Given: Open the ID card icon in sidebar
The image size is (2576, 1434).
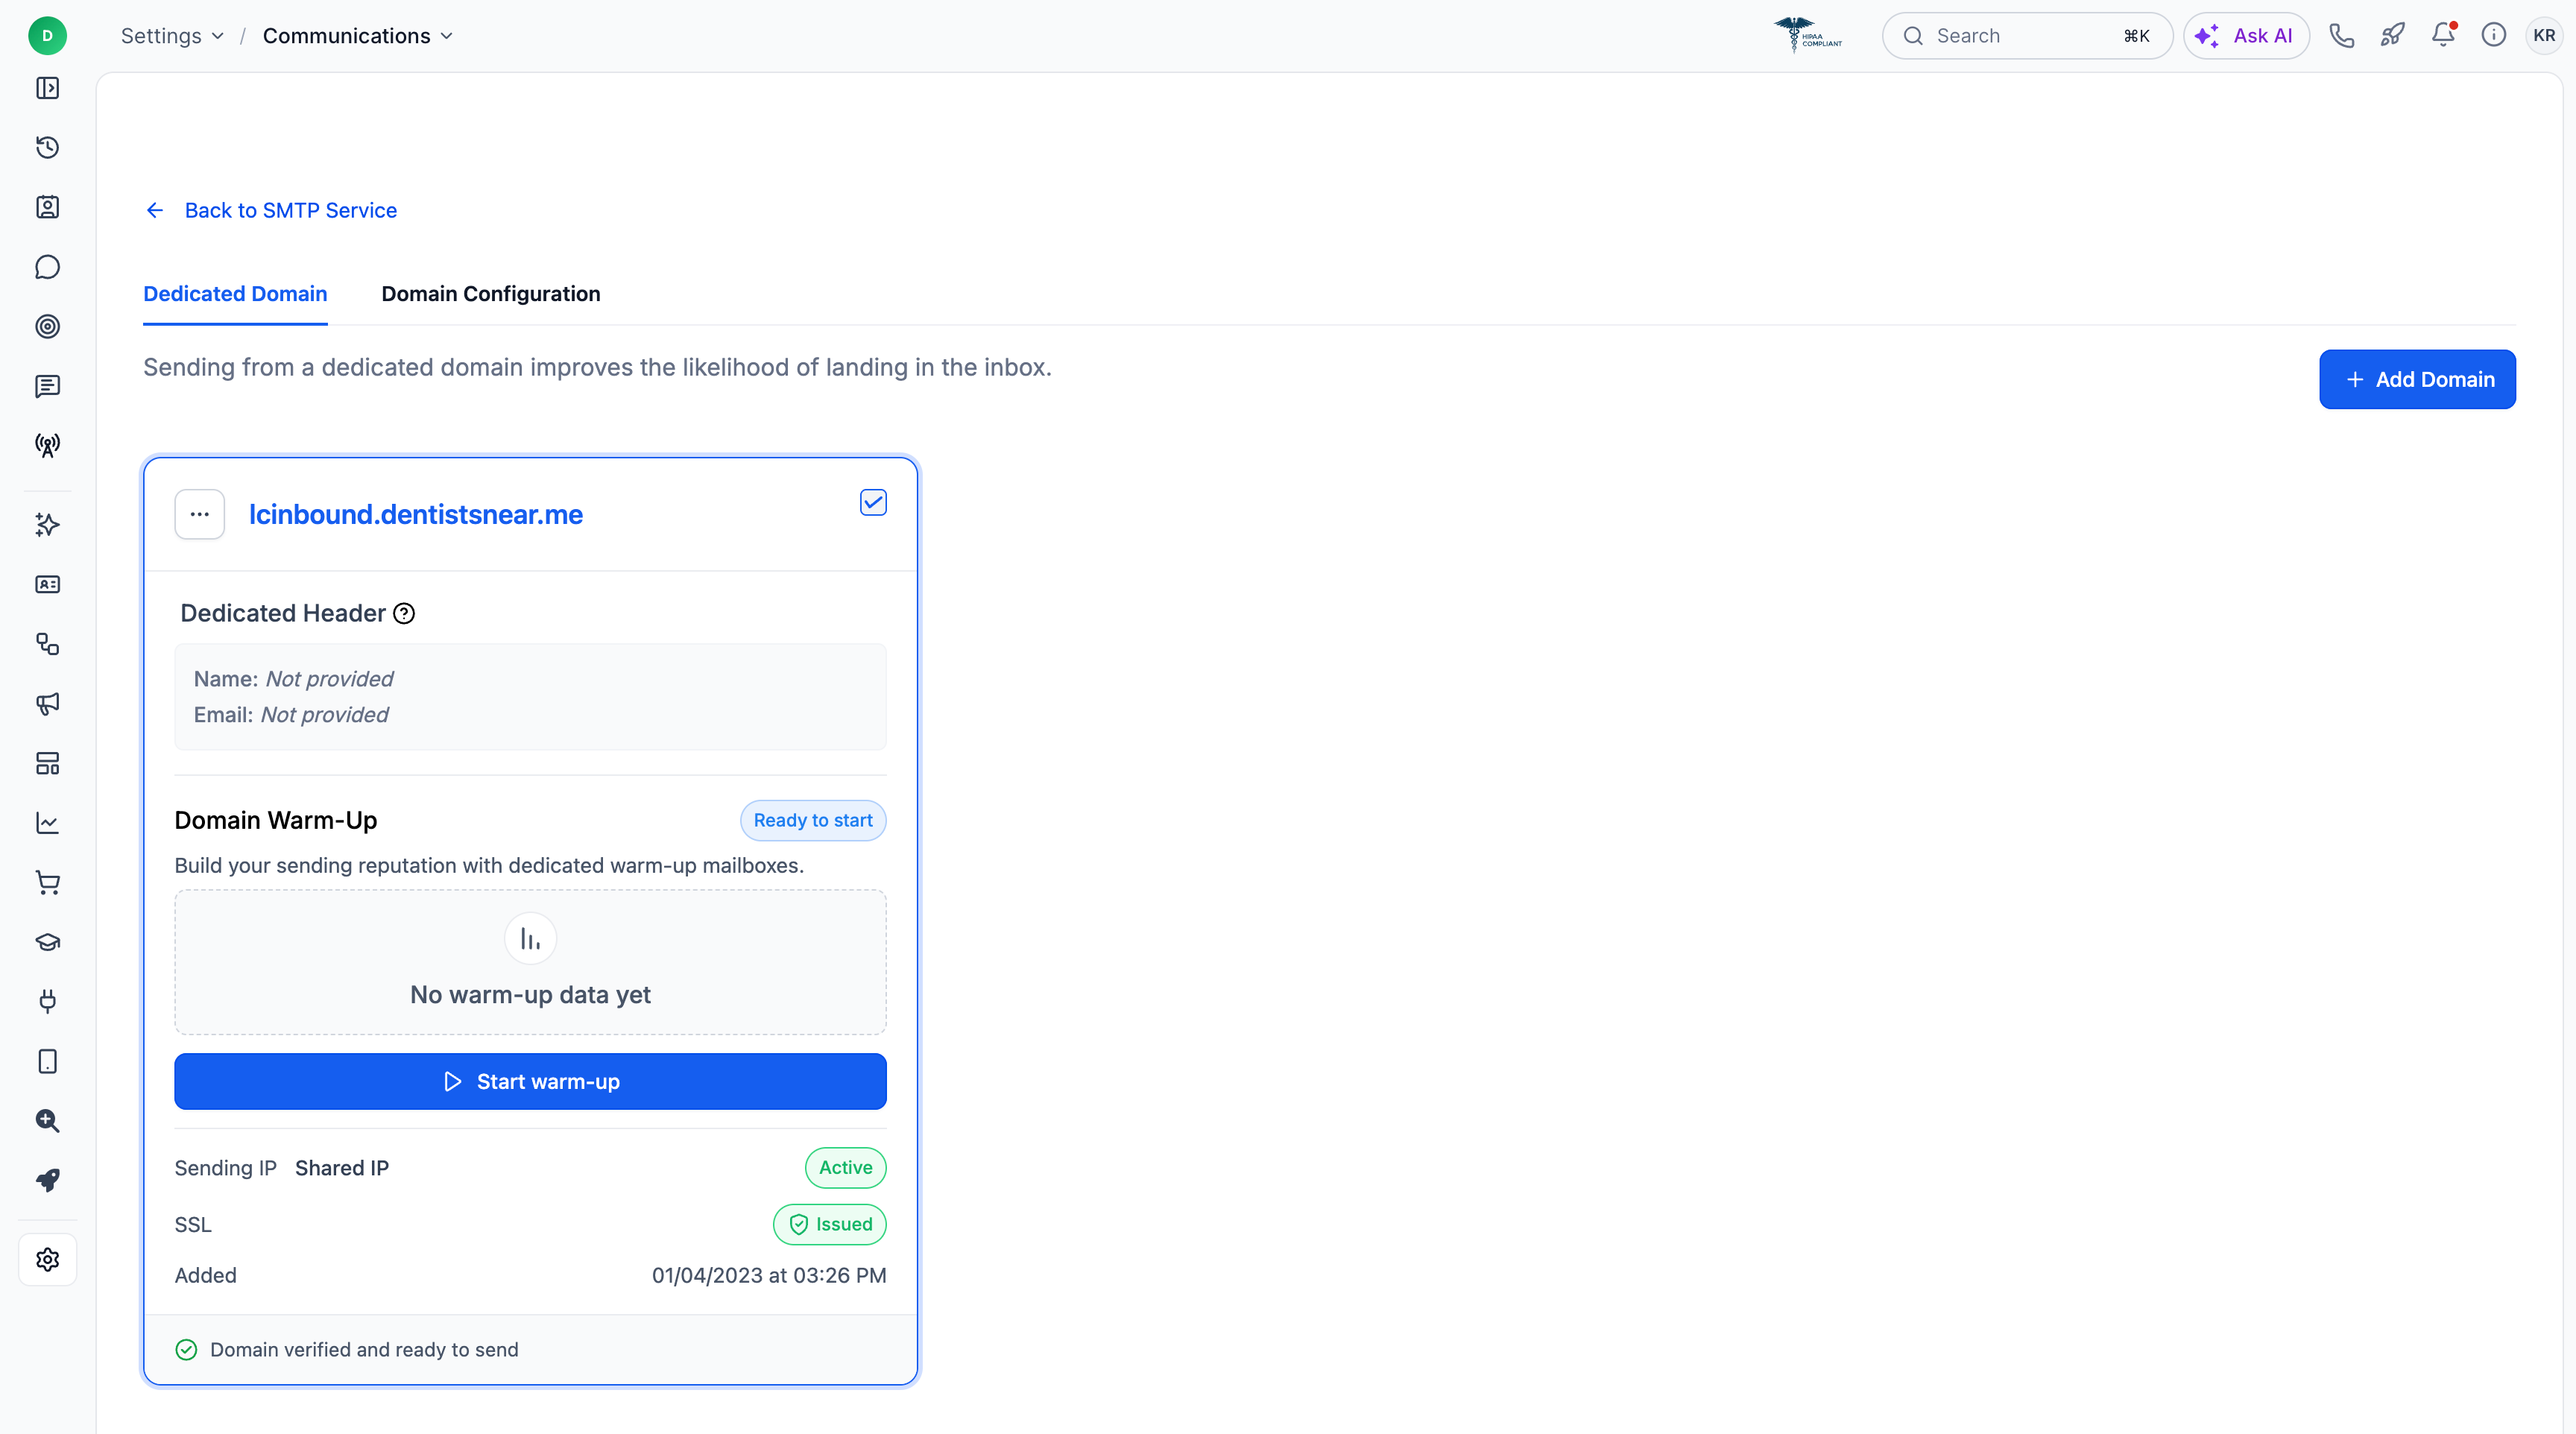Looking at the screenshot, I should click(47, 584).
